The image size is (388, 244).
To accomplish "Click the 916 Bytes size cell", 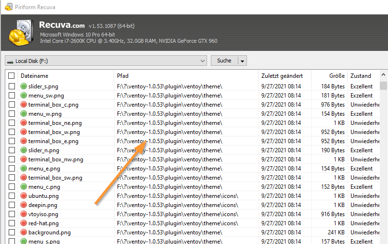I will click(333, 214).
